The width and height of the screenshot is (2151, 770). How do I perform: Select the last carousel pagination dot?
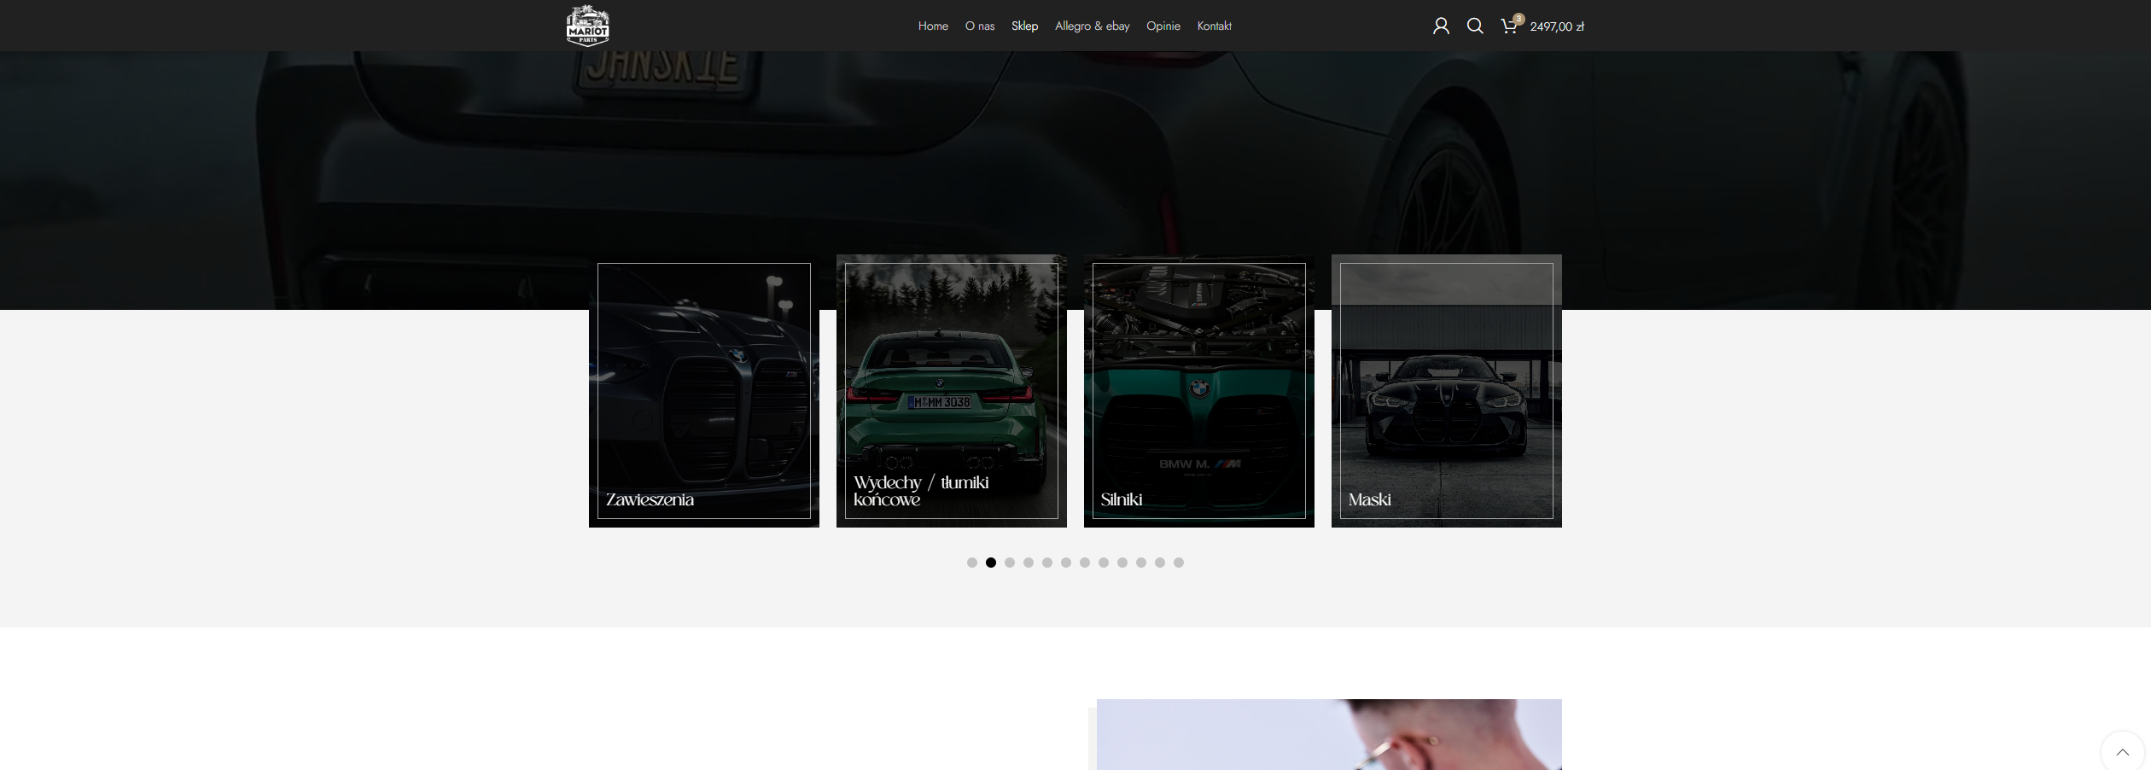(1179, 563)
